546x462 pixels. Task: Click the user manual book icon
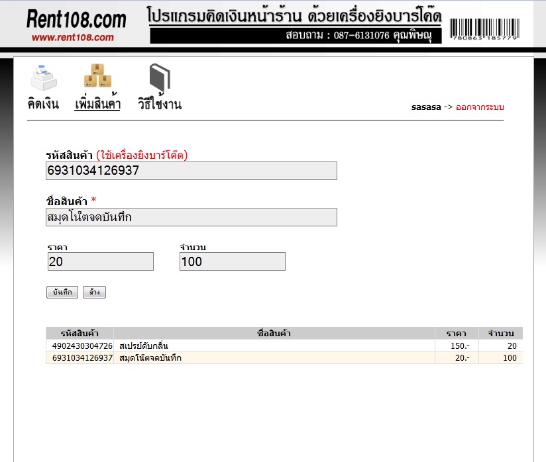(x=159, y=77)
